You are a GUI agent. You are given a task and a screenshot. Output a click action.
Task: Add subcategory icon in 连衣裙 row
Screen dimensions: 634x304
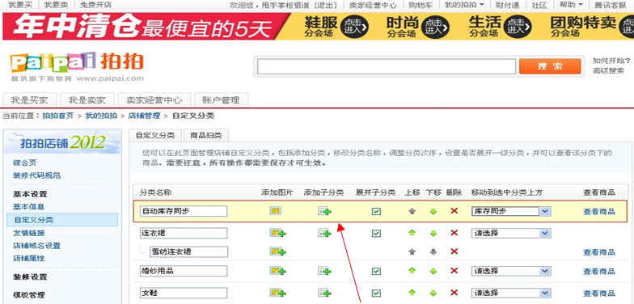[x=324, y=233]
